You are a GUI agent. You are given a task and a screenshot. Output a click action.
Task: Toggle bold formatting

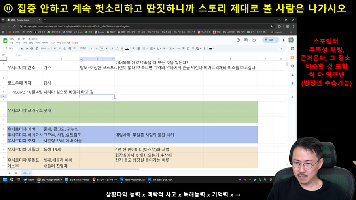click(x=112, y=49)
